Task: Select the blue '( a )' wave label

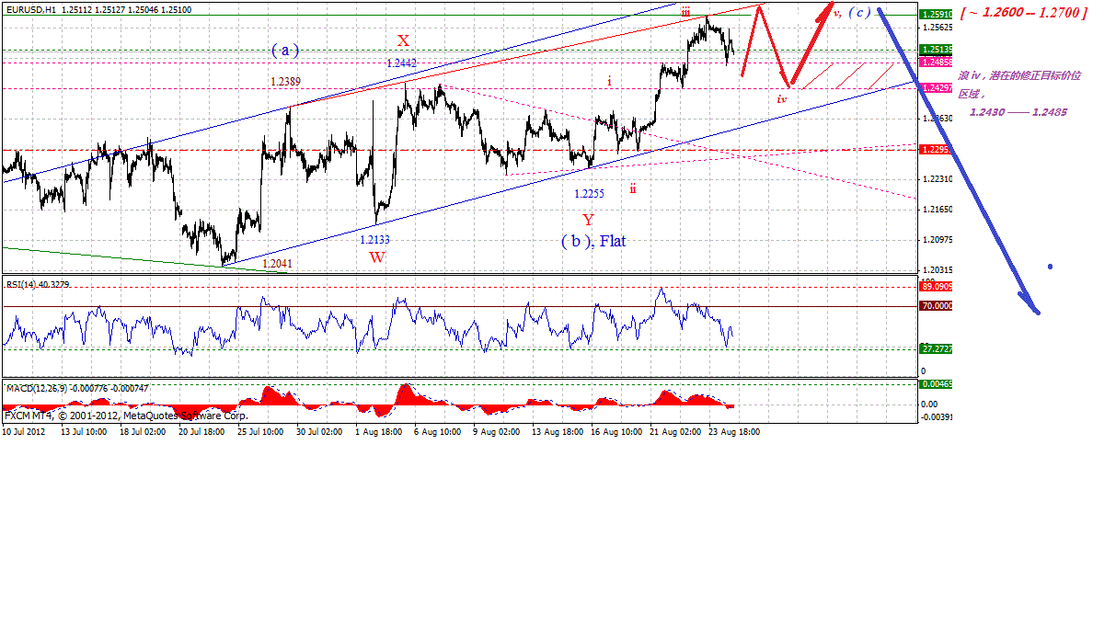Action: tap(285, 51)
